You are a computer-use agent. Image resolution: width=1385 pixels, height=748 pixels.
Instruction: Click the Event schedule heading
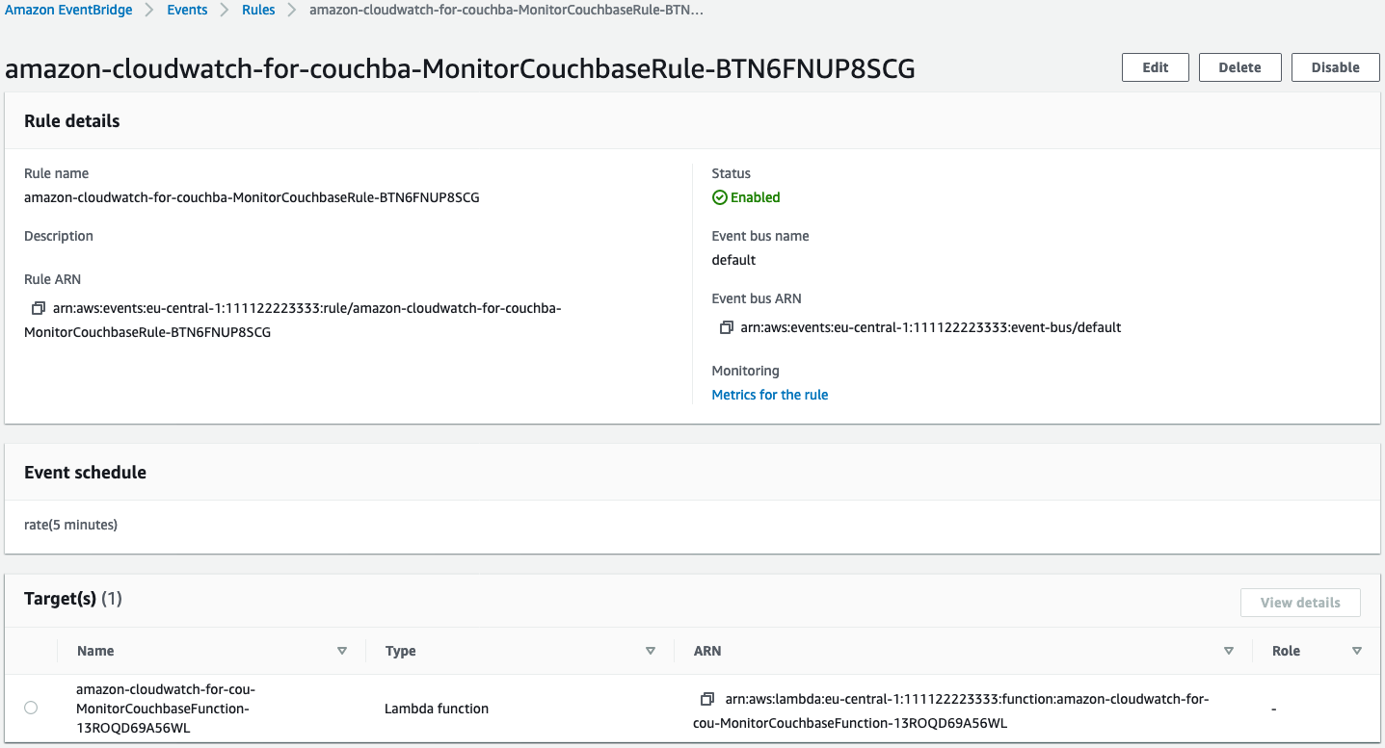click(85, 473)
